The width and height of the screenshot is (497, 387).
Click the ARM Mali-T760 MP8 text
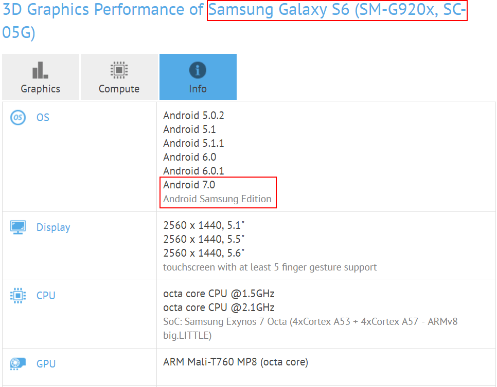click(x=235, y=362)
